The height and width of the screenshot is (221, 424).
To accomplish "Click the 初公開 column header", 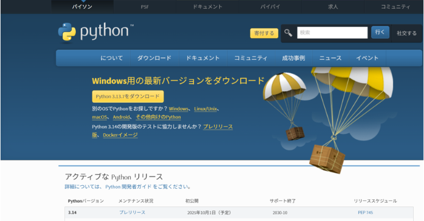I will click(x=192, y=201).
